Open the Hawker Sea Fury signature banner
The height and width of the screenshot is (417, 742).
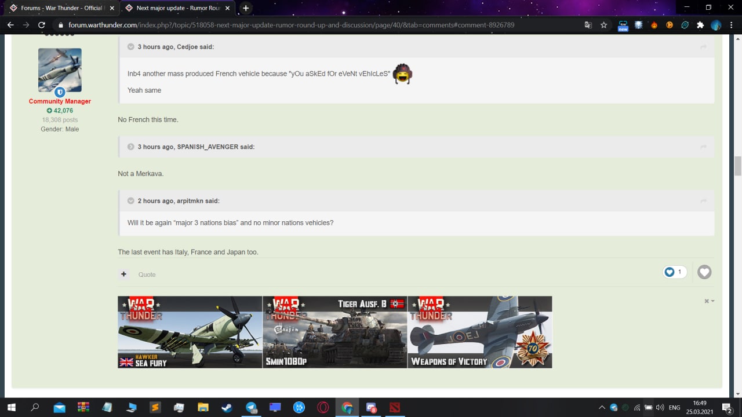click(x=190, y=332)
